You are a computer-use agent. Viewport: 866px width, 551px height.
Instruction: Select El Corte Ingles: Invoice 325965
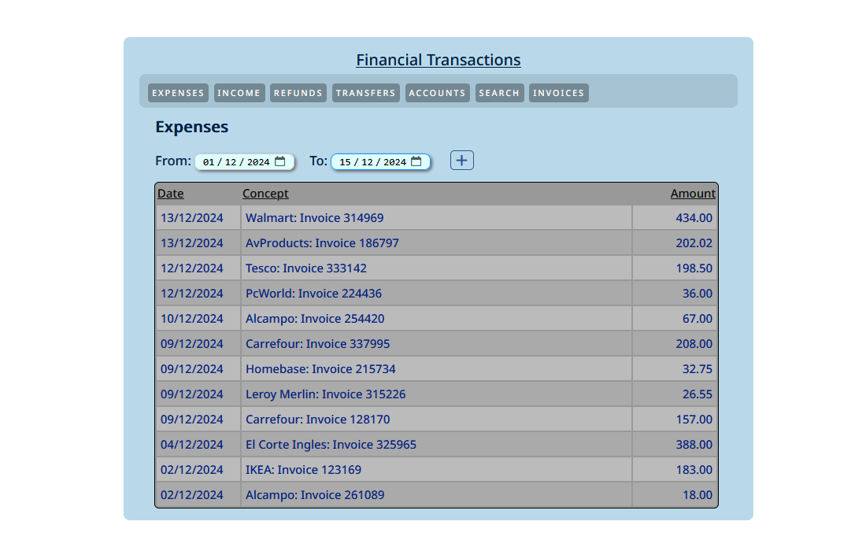click(331, 445)
